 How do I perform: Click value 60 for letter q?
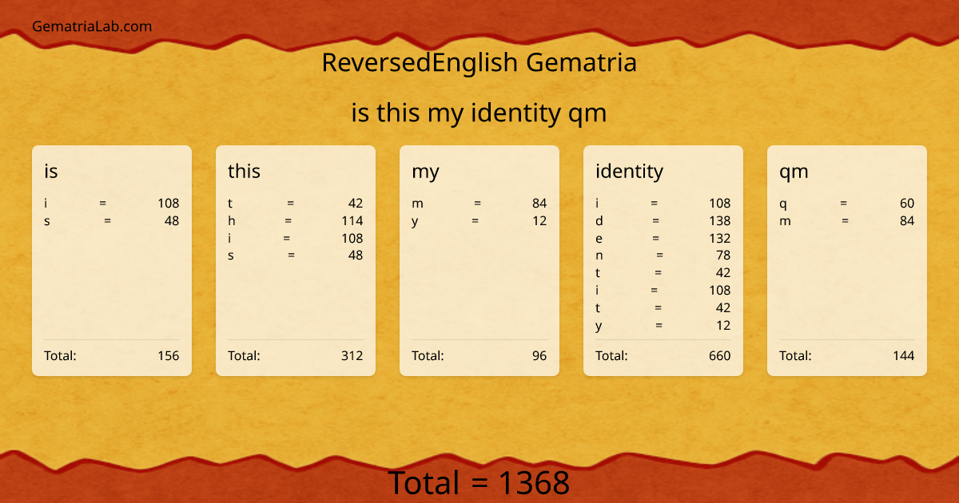pyautogui.click(x=907, y=203)
